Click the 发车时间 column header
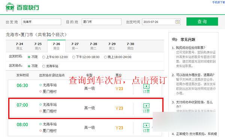225x137 pixels. click(x=22, y=75)
